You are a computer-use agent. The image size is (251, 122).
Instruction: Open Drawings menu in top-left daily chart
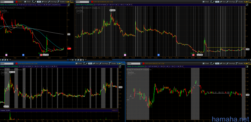[53, 2]
